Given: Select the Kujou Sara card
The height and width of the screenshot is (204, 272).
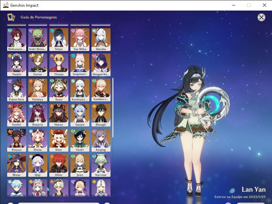Looking at the screenshot, I should point(16,90).
